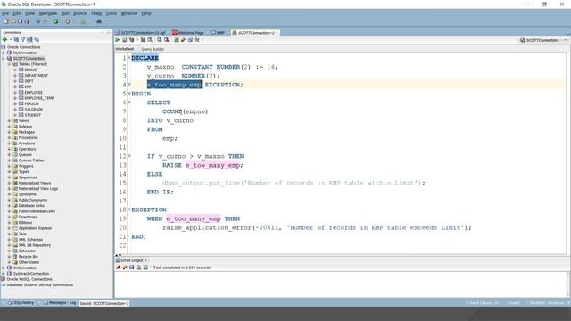Viewport: 571px width, 321px height.
Task: Clear Script Output with the eraser icon
Action: 125,267
